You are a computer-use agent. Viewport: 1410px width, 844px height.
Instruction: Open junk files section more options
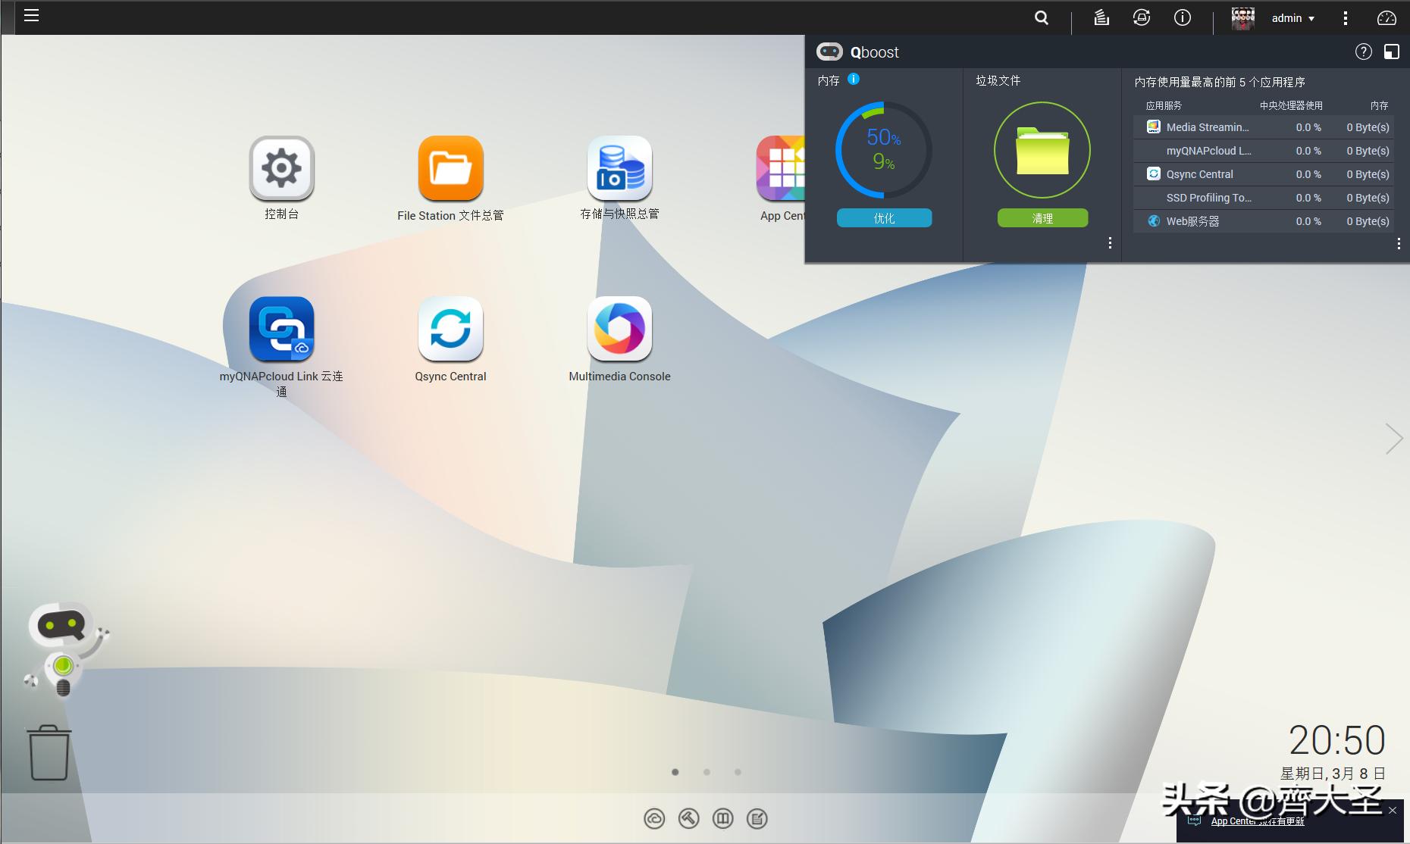point(1110,242)
